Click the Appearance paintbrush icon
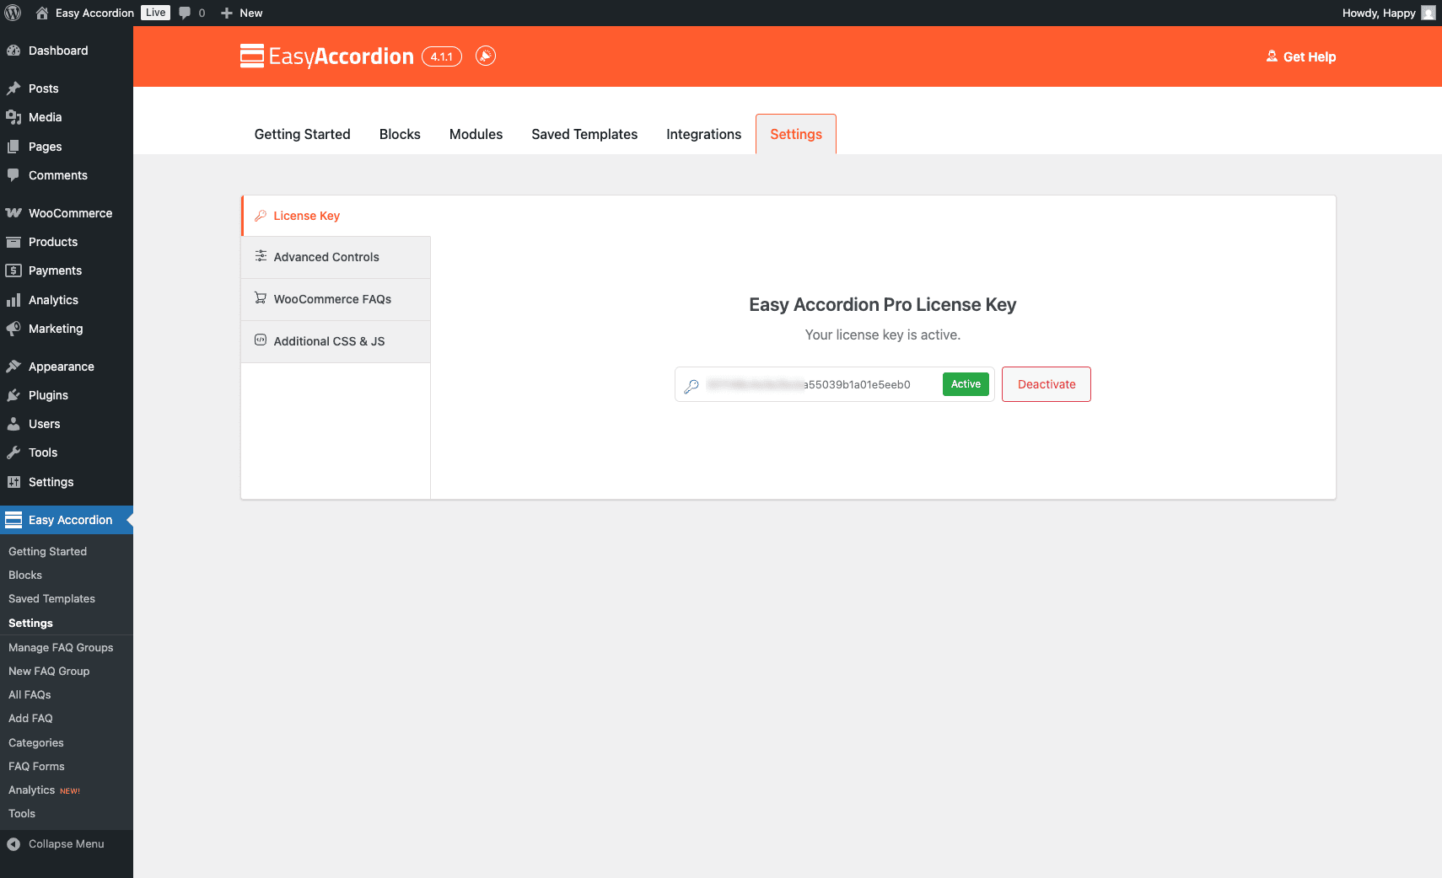Image resolution: width=1442 pixels, height=878 pixels. pos(13,367)
